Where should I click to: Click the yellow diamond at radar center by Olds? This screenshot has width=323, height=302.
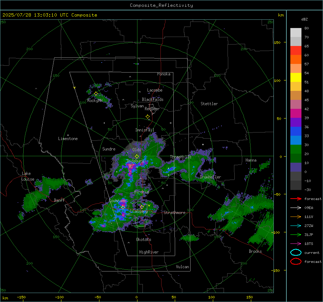coord(137,157)
